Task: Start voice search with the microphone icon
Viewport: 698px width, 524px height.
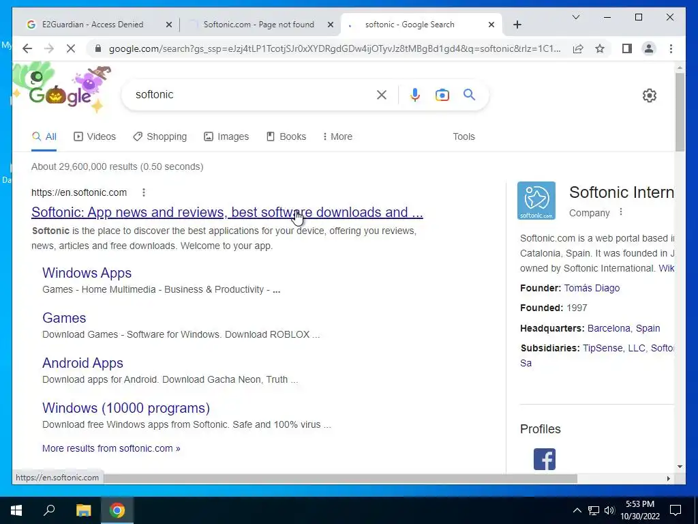Action: tap(415, 94)
